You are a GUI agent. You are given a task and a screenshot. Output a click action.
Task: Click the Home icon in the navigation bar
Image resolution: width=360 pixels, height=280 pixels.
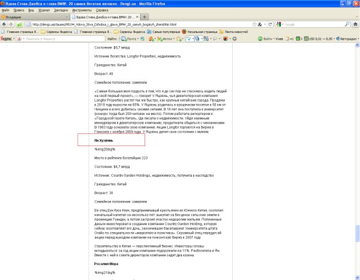pos(354,24)
